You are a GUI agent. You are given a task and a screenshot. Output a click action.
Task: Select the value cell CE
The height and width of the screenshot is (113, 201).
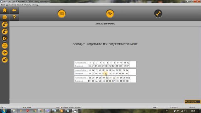click(x=121, y=66)
